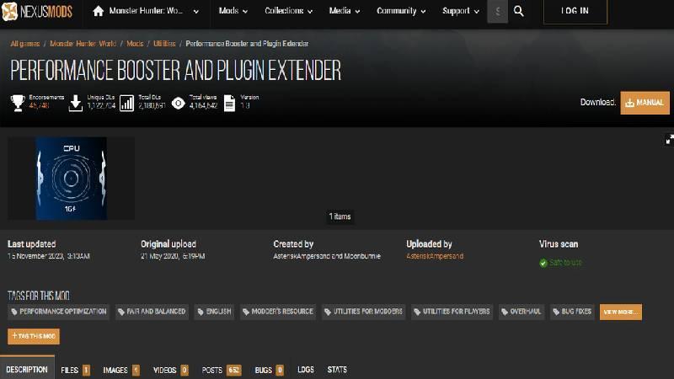Select the Performance Optimization tag

(x=58, y=312)
